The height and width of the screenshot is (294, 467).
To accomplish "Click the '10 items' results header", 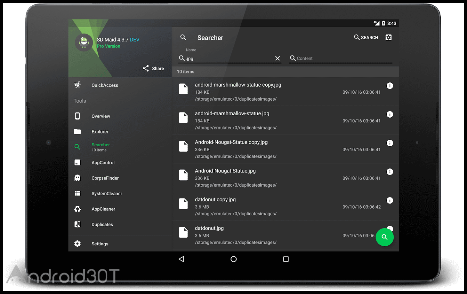I will coord(285,72).
